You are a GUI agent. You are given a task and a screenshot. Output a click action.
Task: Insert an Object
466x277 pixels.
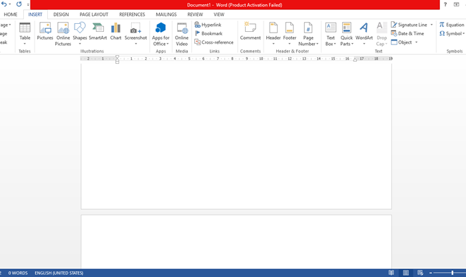(401, 42)
